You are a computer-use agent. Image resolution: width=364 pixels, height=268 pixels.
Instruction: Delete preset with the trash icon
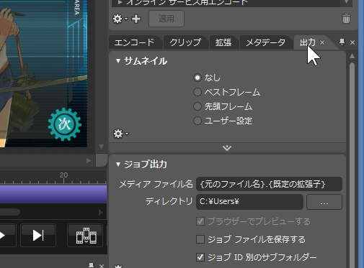(346, 19)
